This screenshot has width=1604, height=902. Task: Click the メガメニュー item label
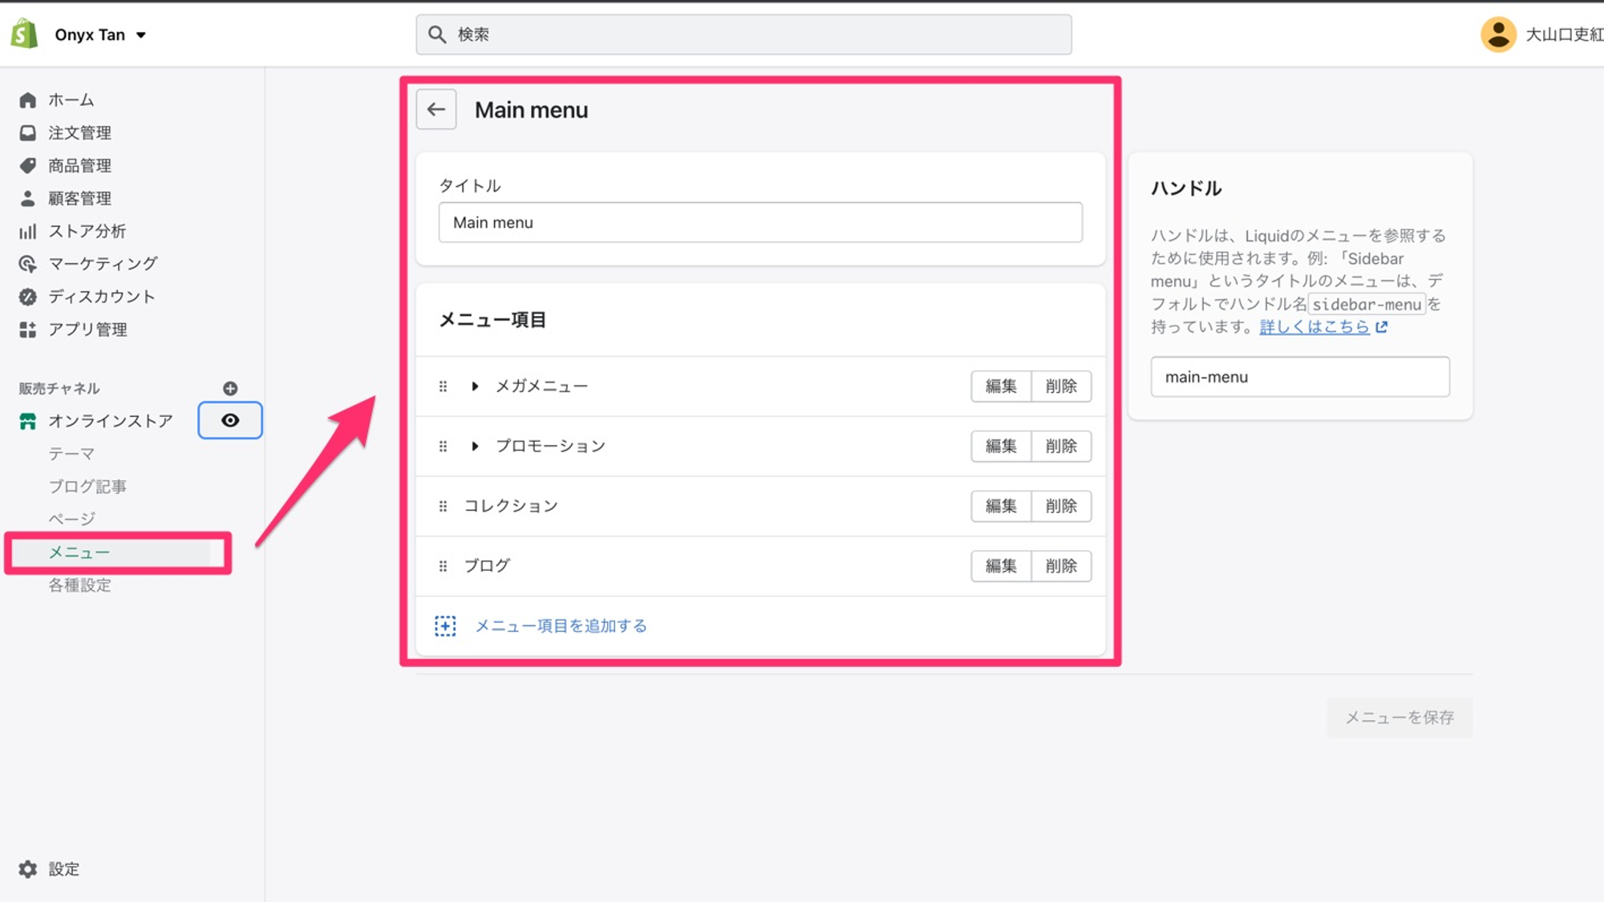(x=541, y=386)
